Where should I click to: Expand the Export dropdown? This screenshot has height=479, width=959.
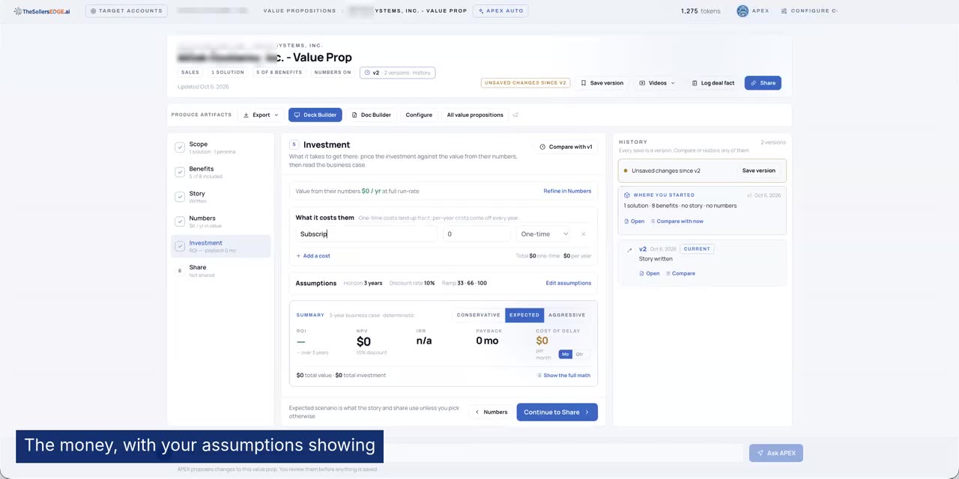pos(261,115)
